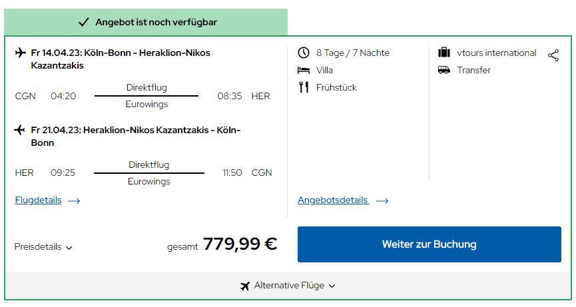Click the arrow beside Flugdetails

[74, 201]
